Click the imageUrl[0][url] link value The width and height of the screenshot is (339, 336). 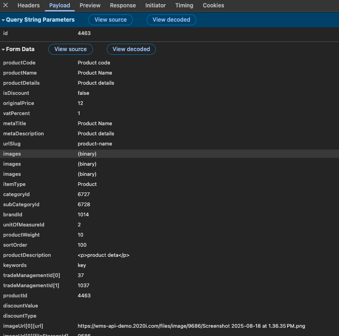point(191,326)
